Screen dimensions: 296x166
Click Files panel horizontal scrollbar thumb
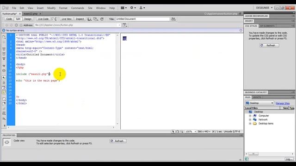point(253,154)
